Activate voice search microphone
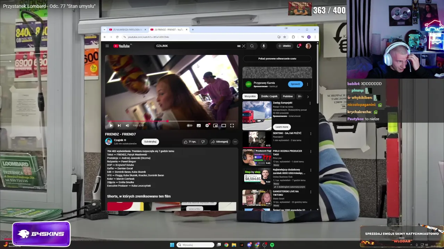 pos(264,46)
